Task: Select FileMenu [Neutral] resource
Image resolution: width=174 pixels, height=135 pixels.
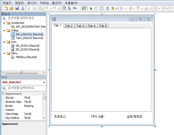Action: pos(24,57)
